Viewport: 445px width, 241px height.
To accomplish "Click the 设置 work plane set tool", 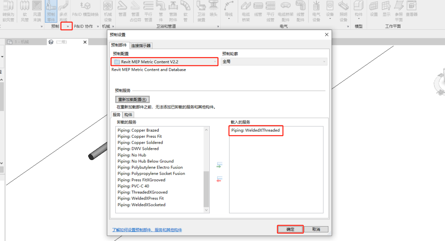I will [x=374, y=9].
